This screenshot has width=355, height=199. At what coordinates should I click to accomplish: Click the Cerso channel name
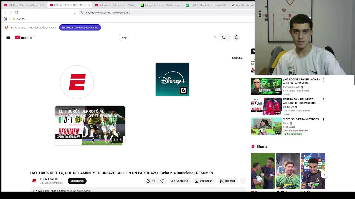point(286,123)
